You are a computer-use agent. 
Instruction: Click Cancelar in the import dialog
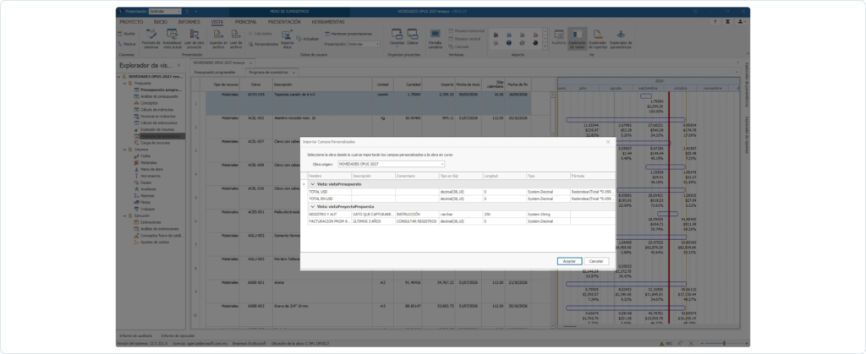(596, 261)
